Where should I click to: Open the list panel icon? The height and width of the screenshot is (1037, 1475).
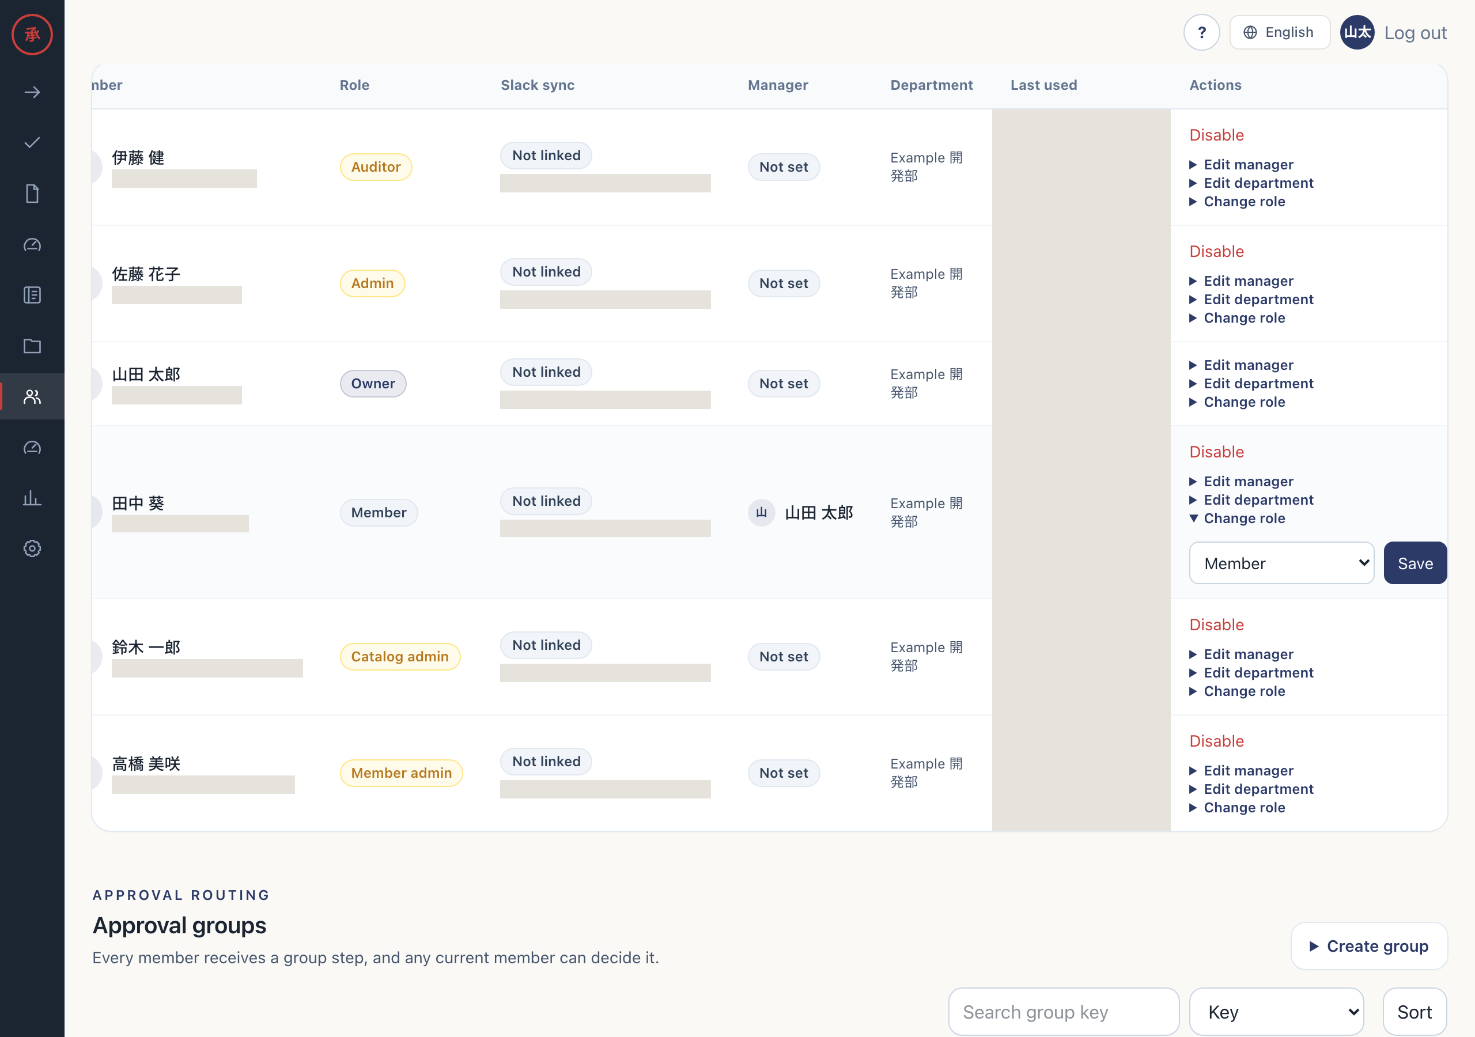32,295
